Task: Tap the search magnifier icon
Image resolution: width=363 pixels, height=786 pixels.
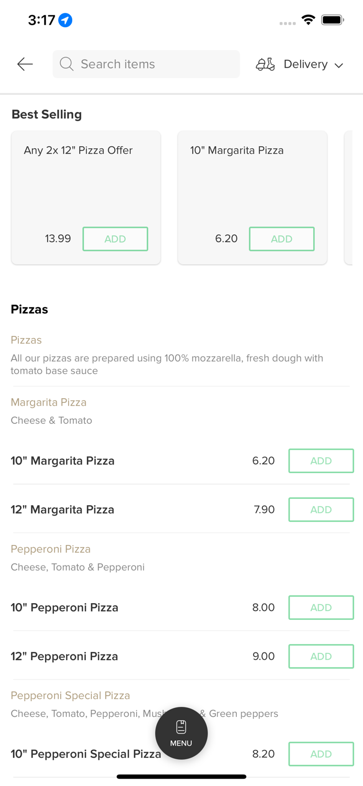Action: (x=67, y=64)
